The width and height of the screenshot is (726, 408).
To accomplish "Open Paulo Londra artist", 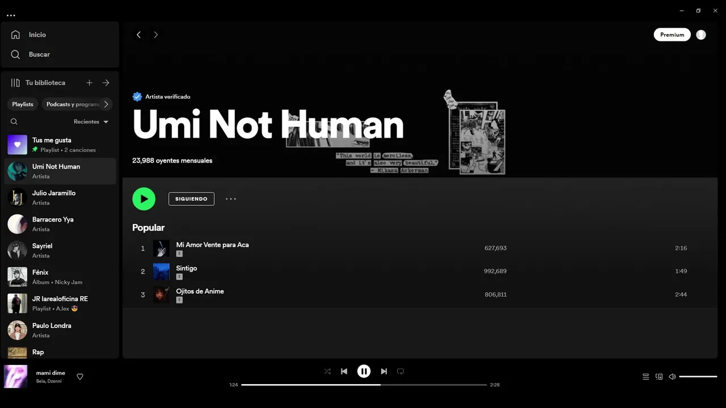I will point(60,330).
